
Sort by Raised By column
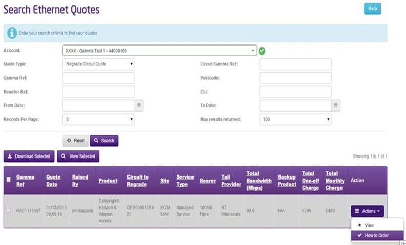(x=80, y=181)
